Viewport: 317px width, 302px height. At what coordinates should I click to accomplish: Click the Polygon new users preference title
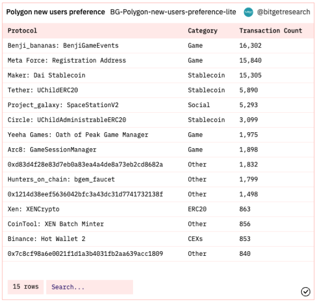tap(55, 12)
